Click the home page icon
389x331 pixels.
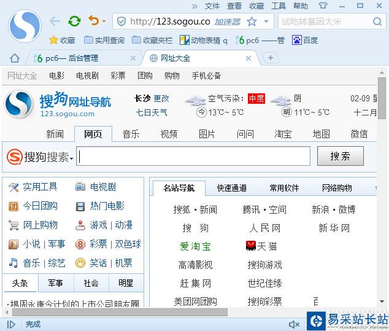click(x=15, y=58)
